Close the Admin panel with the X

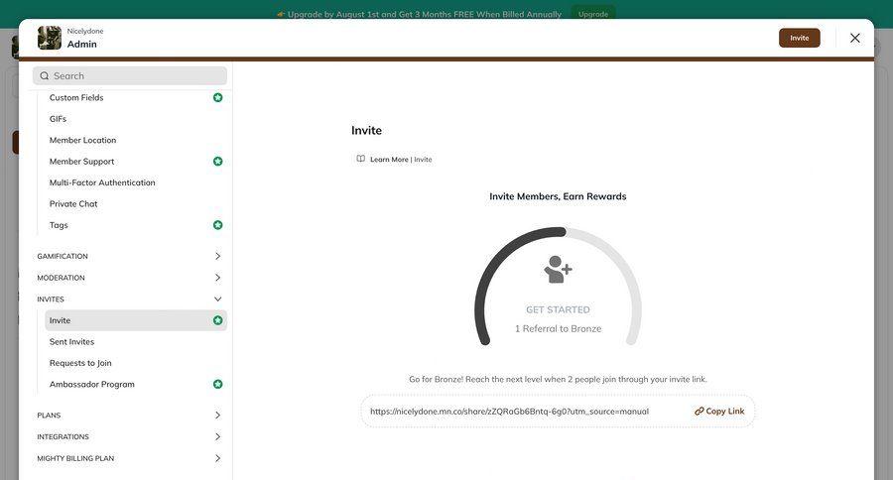(x=855, y=38)
